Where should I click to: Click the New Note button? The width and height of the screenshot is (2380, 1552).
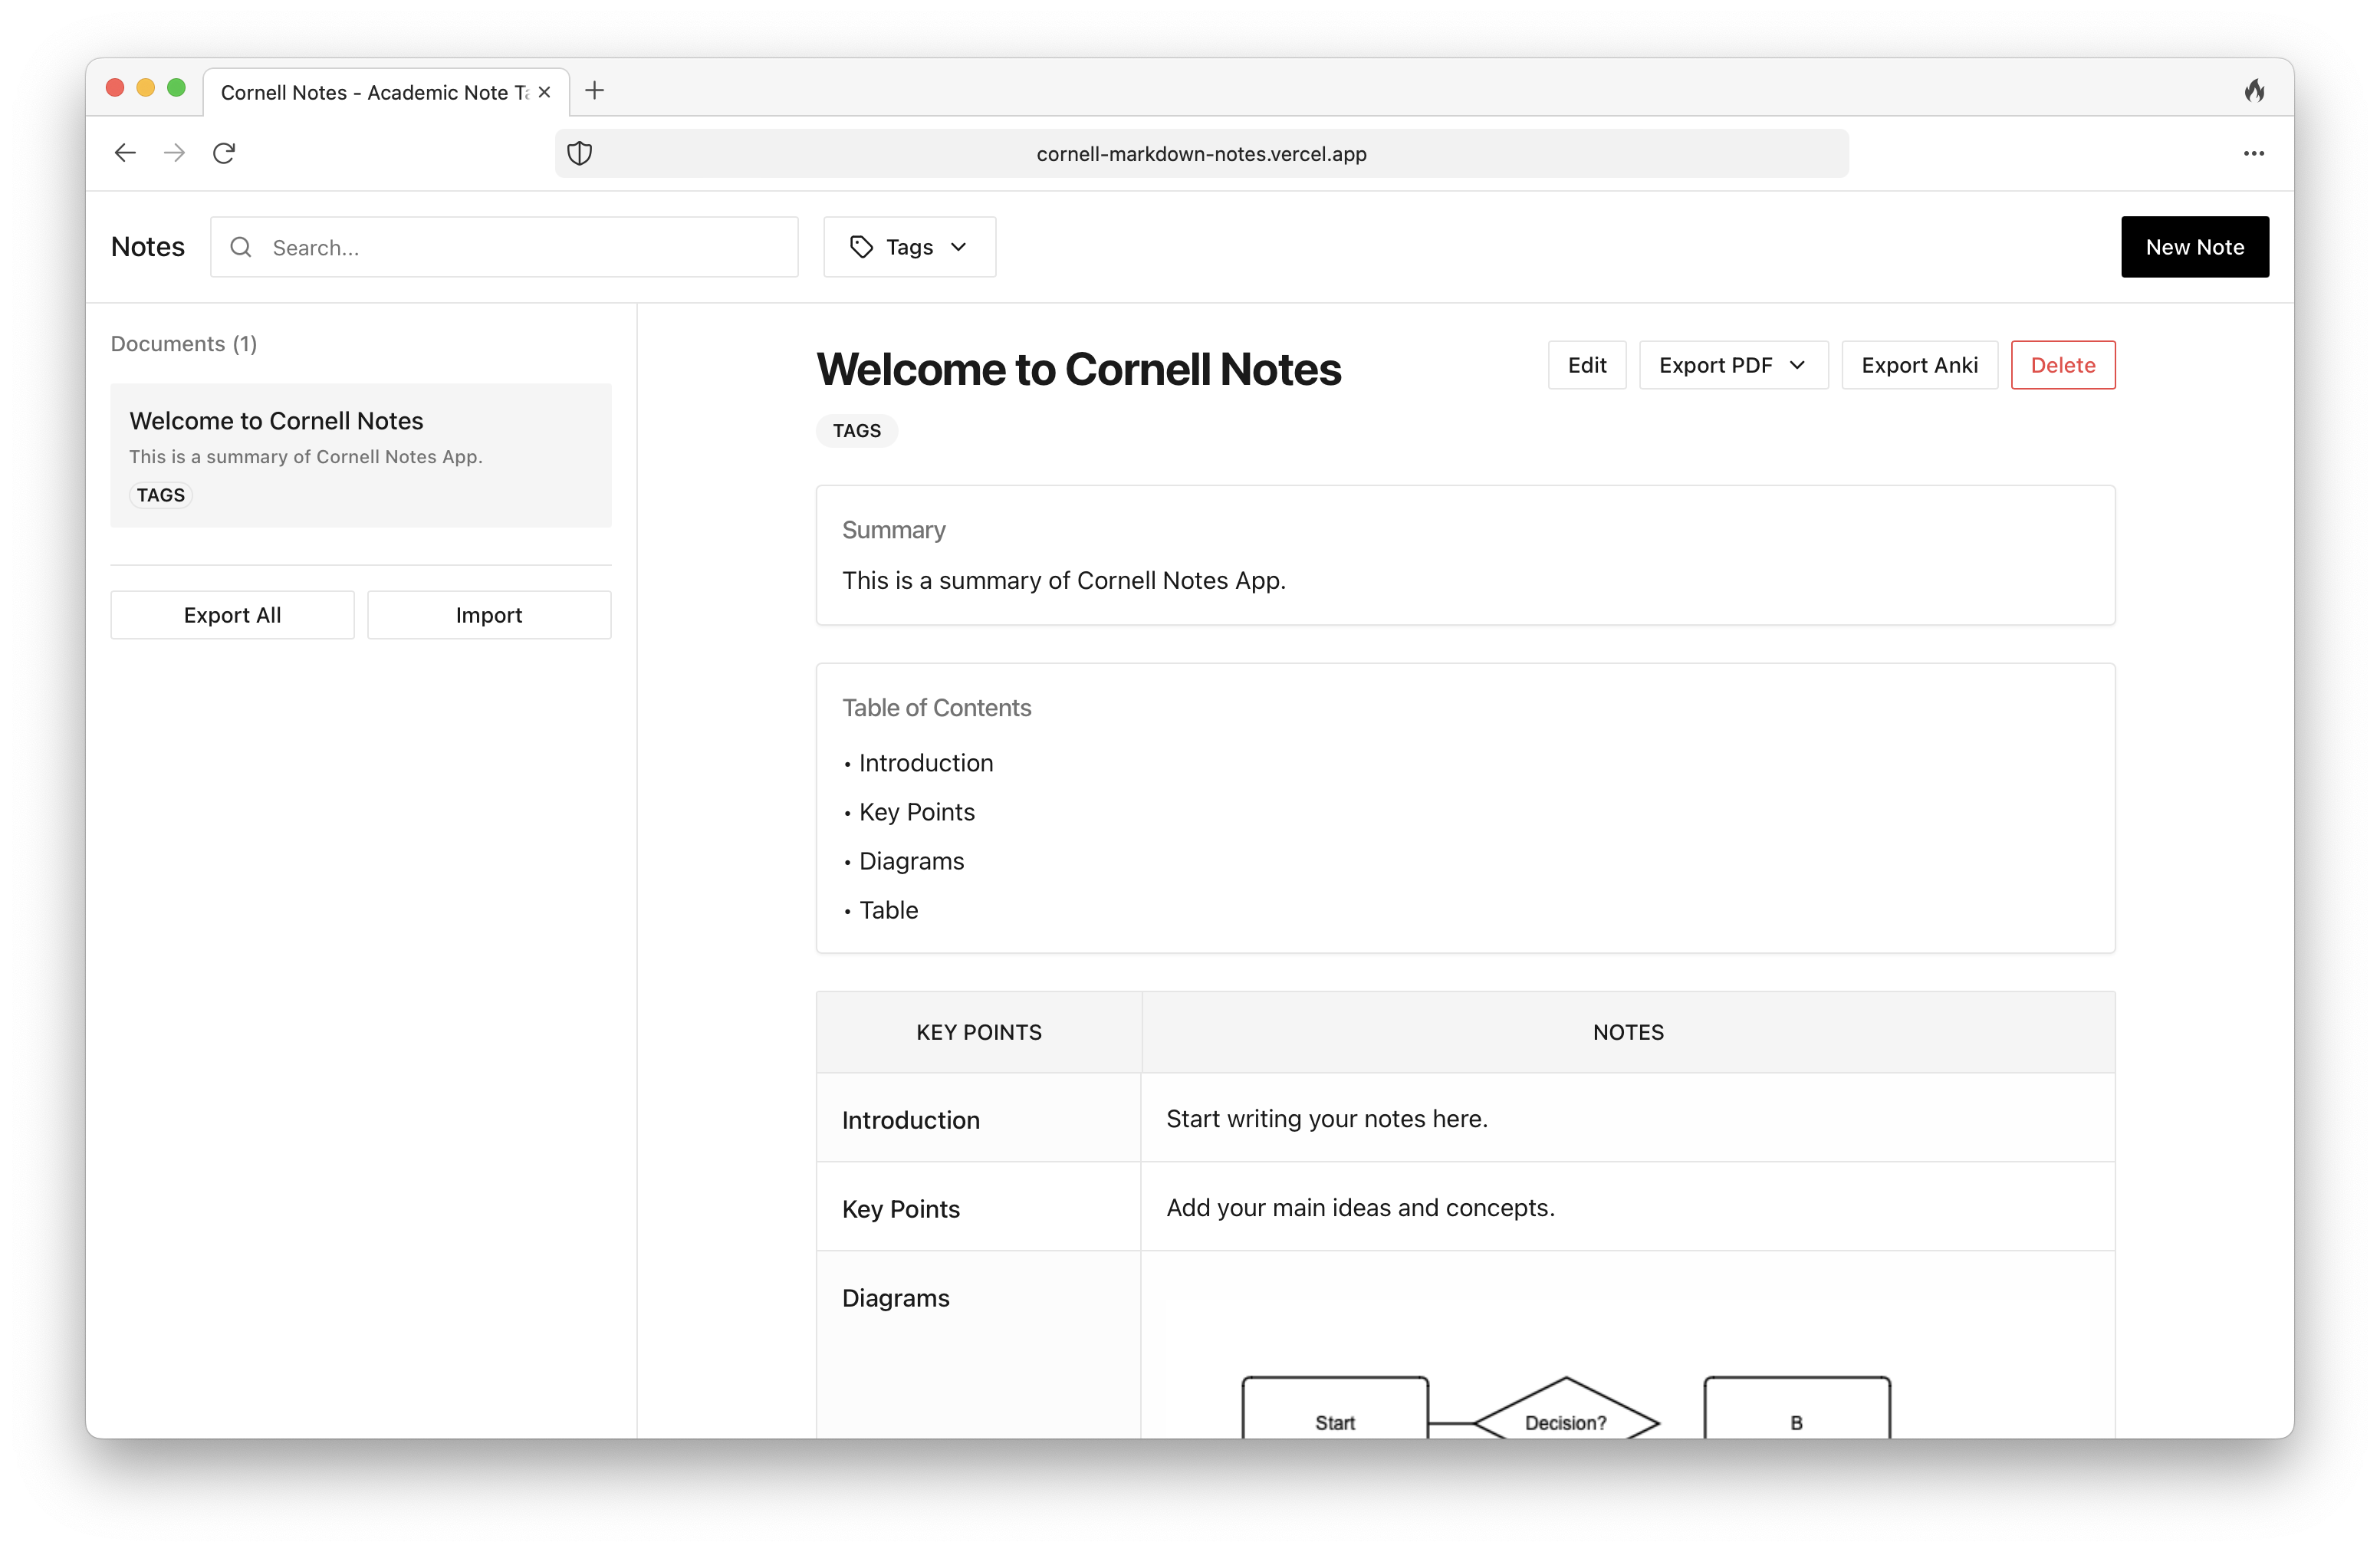point(2194,247)
